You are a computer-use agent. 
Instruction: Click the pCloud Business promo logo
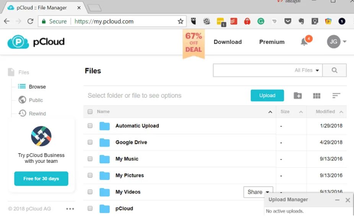41,136
